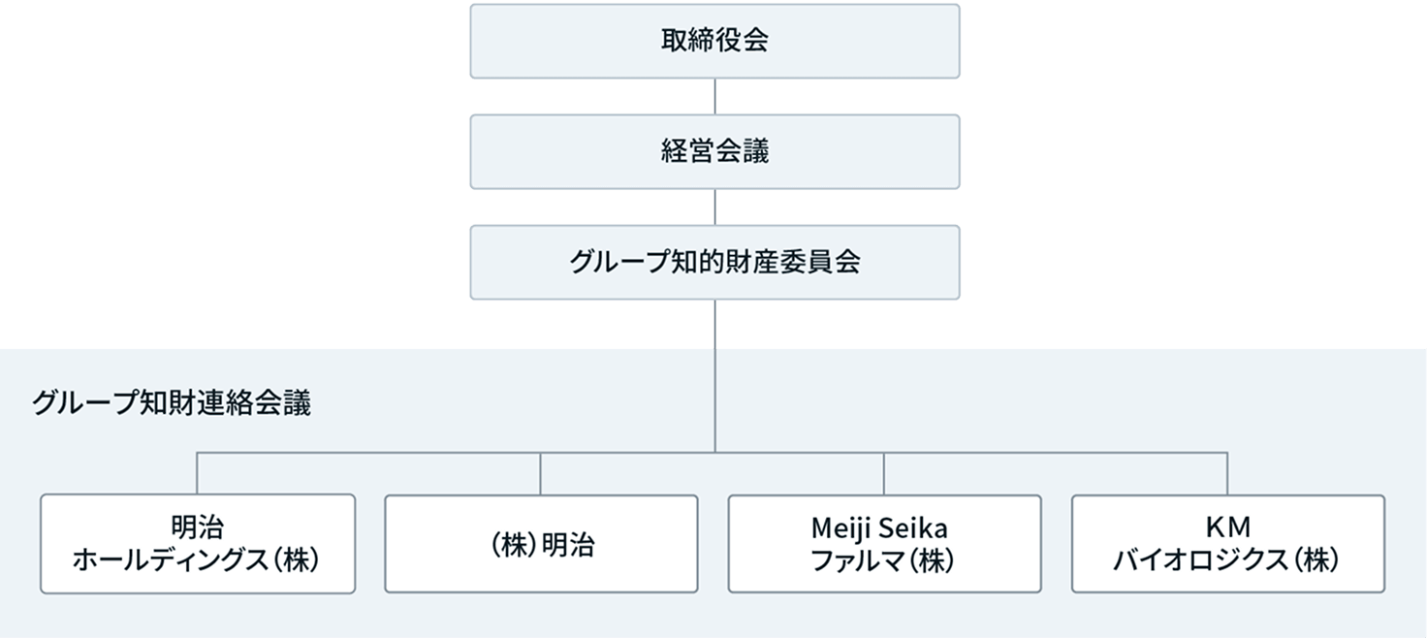The image size is (1427, 638).
Task: Click the connector stub above 明治ホールディングス(株) box
Action: coord(198,473)
